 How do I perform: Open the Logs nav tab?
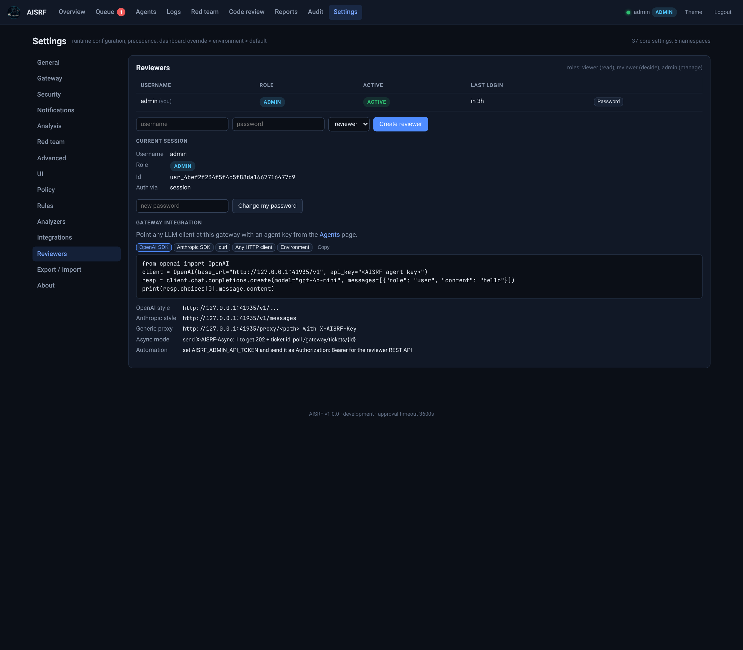[173, 12]
